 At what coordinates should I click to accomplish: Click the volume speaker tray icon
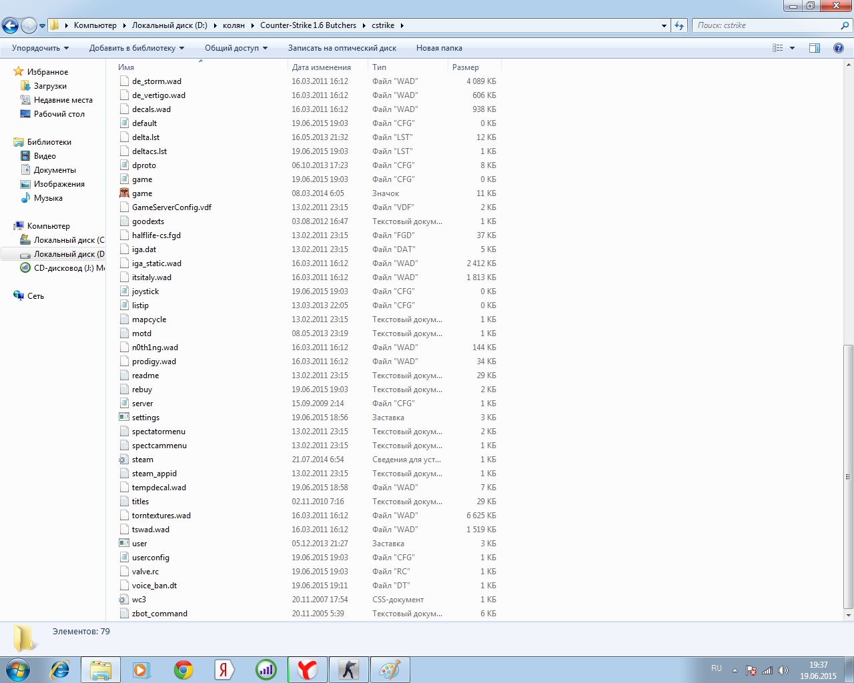pyautogui.click(x=783, y=670)
